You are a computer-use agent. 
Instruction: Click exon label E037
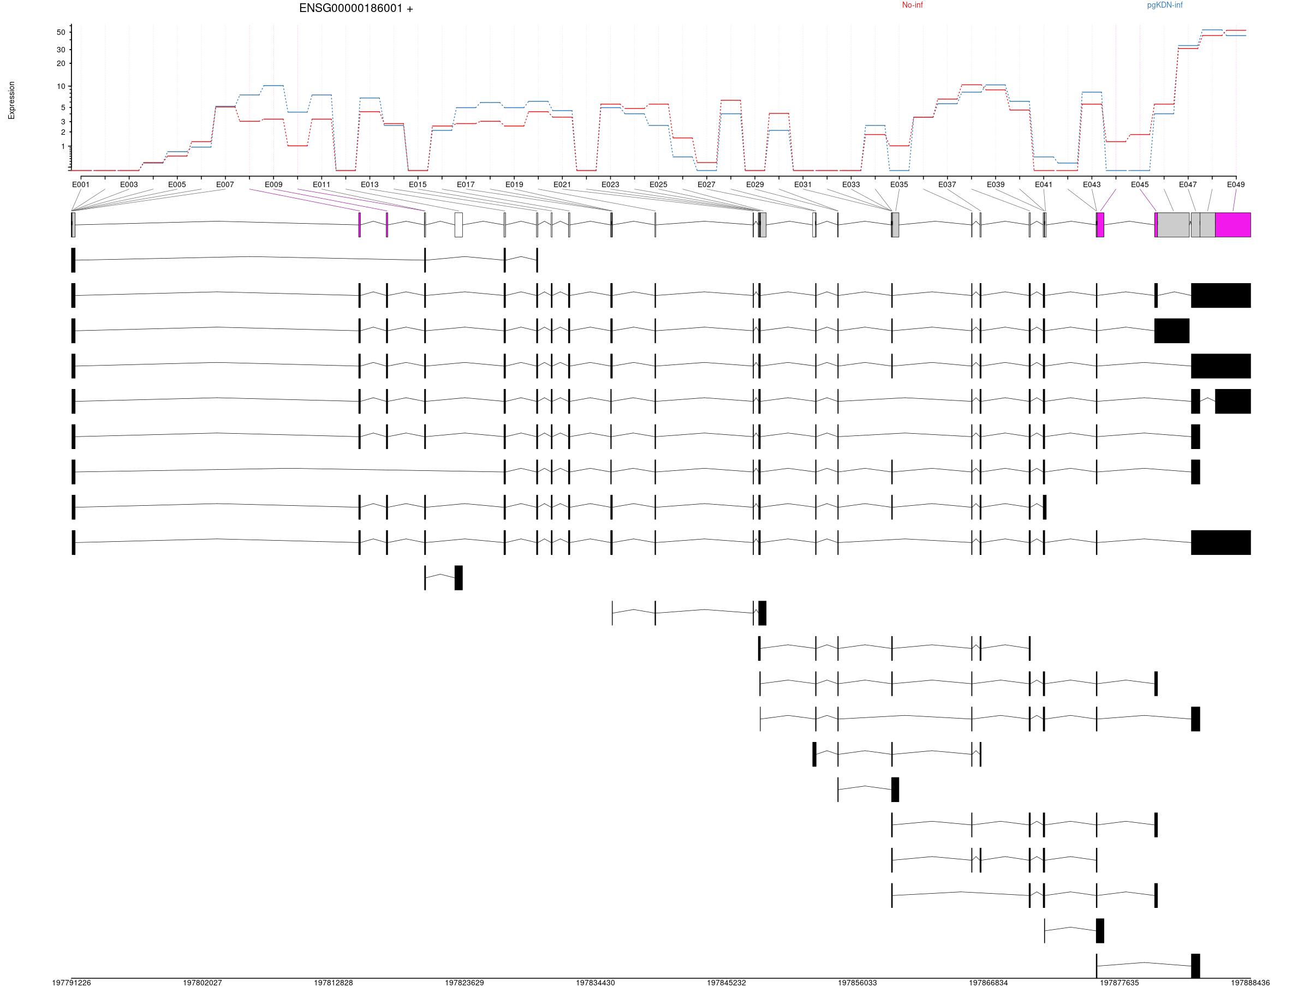pyautogui.click(x=947, y=184)
